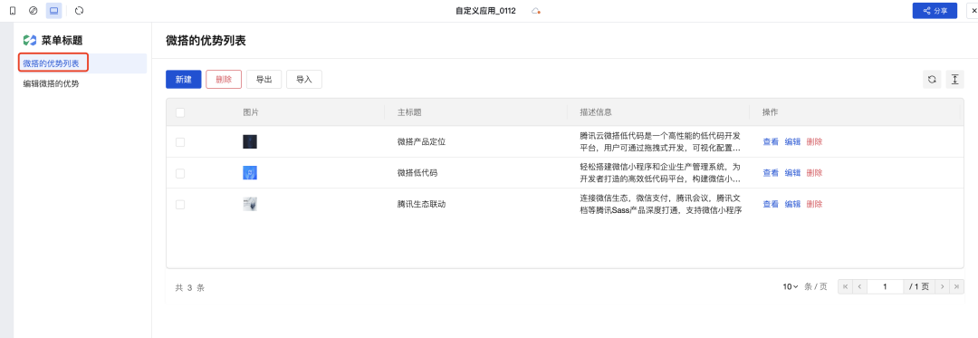Go to last page arrow icon

(x=957, y=287)
